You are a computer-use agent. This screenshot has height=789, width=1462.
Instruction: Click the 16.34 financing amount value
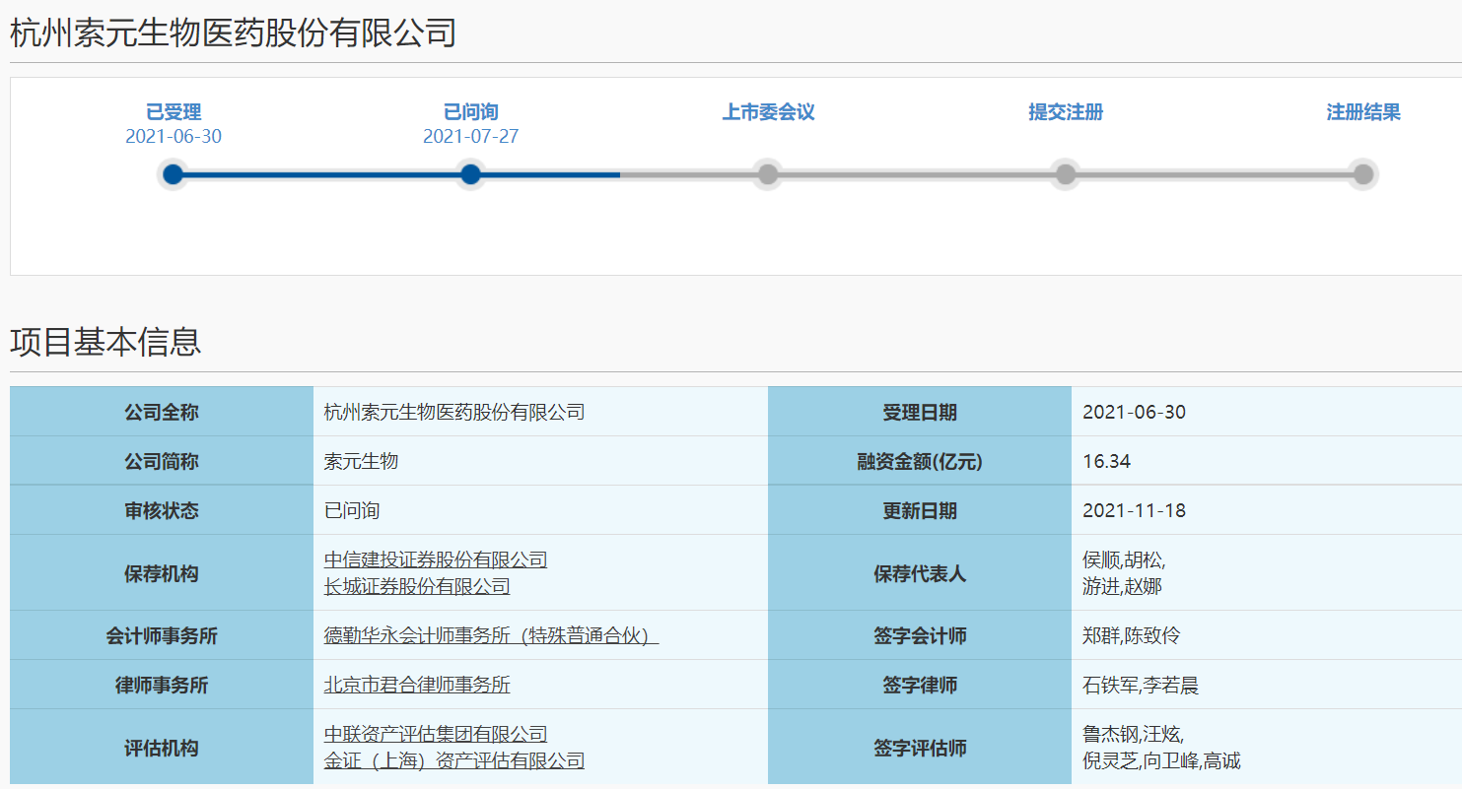pos(1106,462)
